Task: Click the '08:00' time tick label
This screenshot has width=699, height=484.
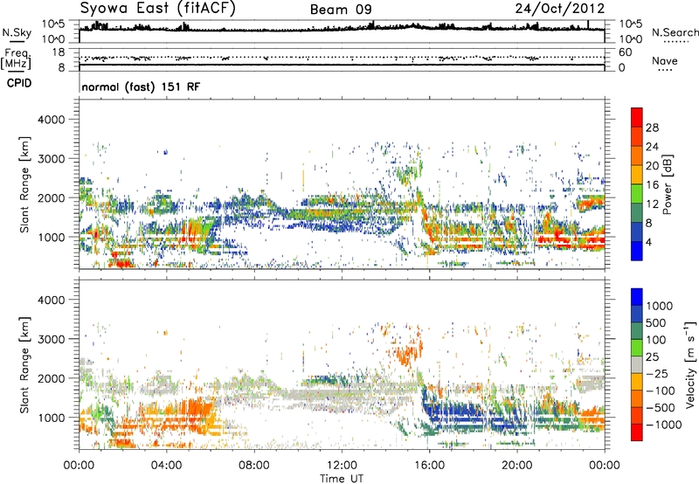Action: (253, 465)
